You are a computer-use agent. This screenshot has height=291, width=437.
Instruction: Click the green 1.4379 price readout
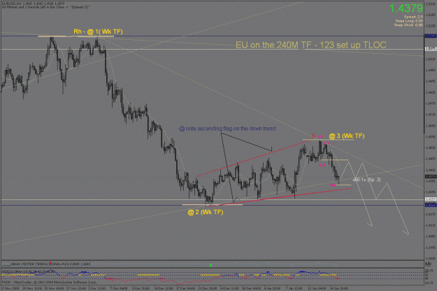tap(406, 8)
